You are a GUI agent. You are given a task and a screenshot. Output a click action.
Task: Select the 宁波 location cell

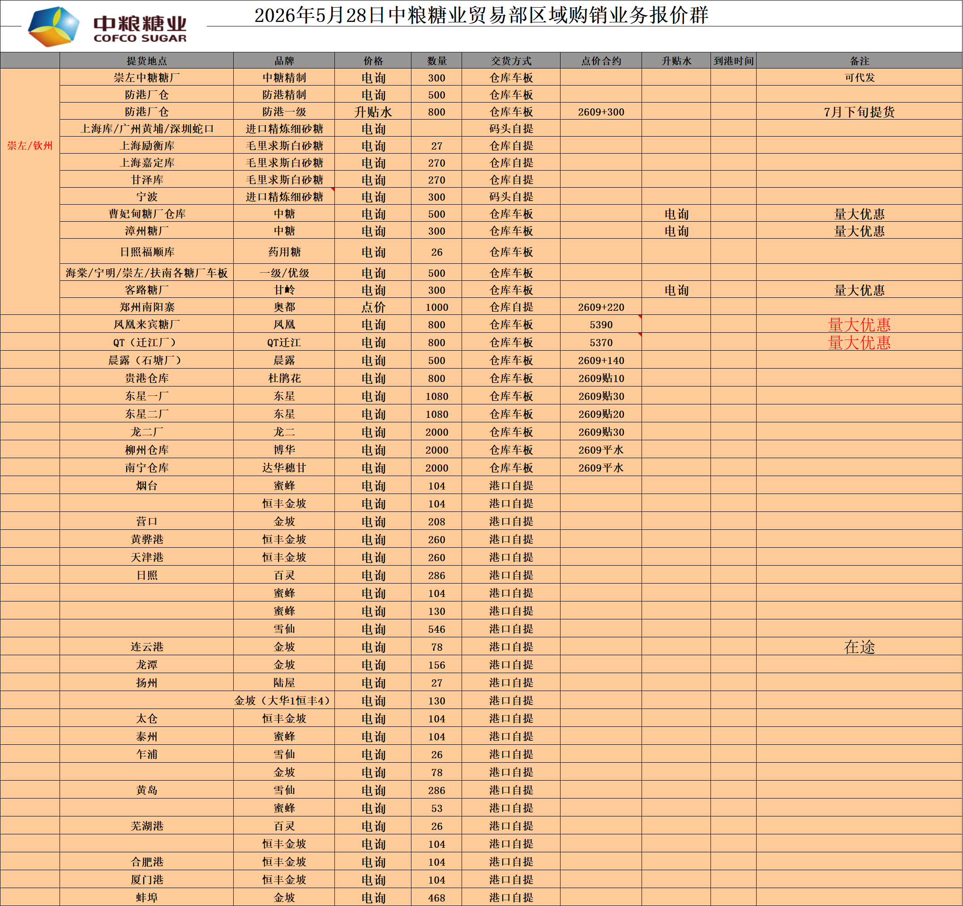point(147,196)
